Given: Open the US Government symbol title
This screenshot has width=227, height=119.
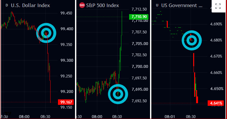Looking at the screenshot, I should click(182, 5).
